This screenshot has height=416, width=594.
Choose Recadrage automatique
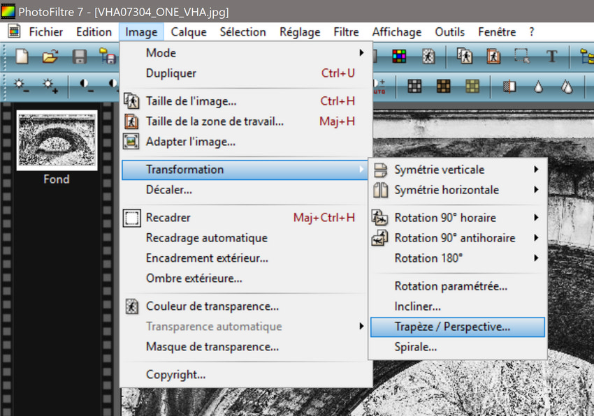pos(245,238)
